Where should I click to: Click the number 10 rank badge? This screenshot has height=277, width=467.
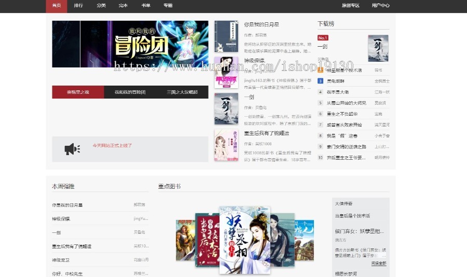320,157
